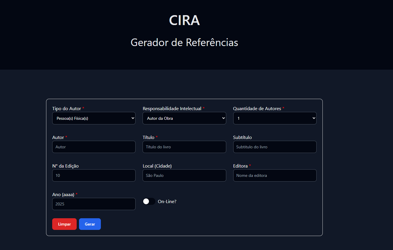Click the Editora label text
393x250 pixels.
click(240, 166)
